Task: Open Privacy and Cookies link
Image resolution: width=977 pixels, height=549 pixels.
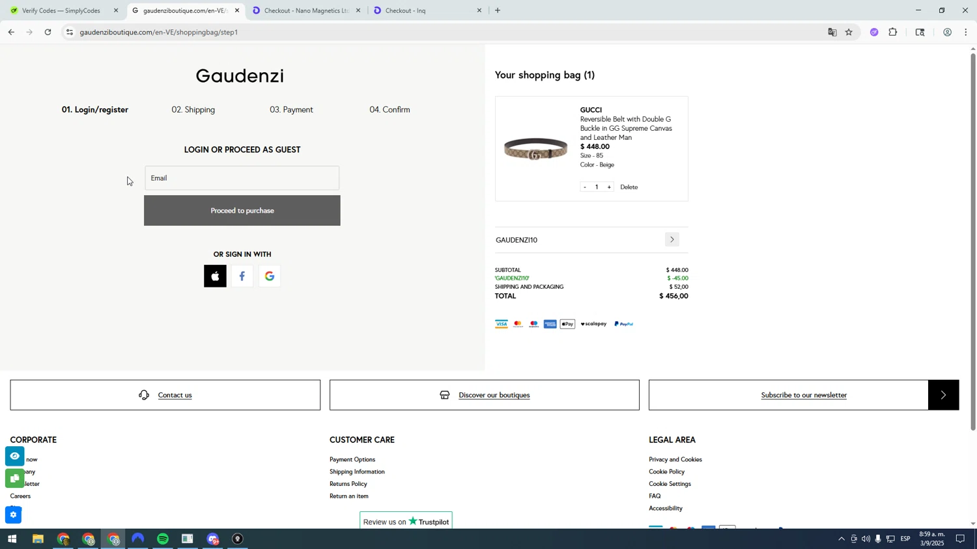Action: click(675, 459)
